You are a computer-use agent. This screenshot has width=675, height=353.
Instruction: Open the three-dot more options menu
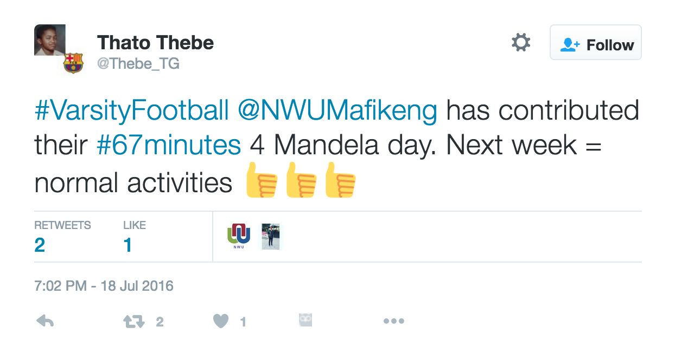[393, 321]
